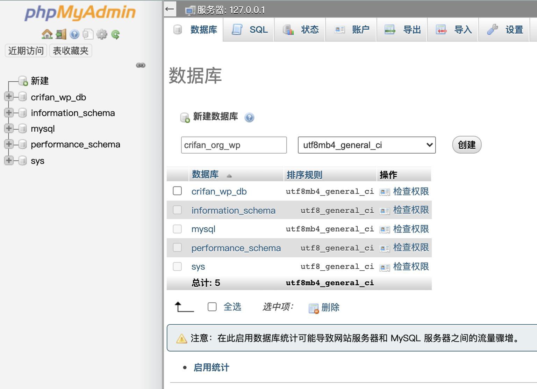Click the delete icon next to 删除
Viewport: 537px width, 389px height.
314,308
